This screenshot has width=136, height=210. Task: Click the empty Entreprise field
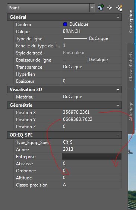(92, 156)
